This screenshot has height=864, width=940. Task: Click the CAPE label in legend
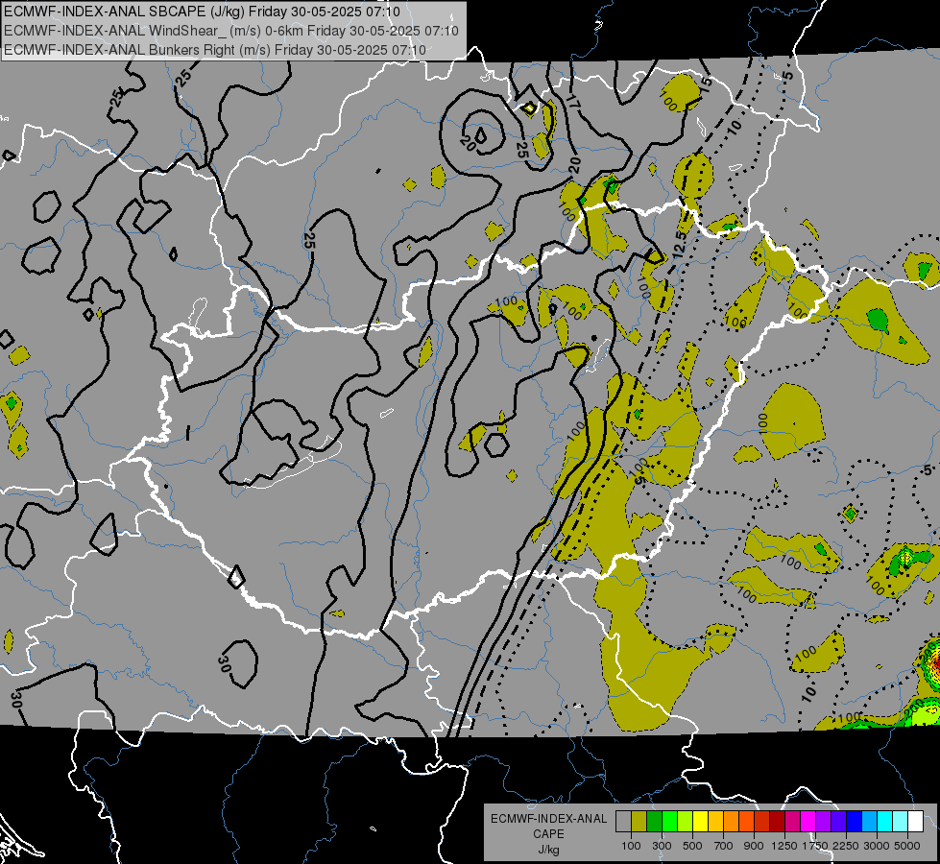pyautogui.click(x=548, y=834)
